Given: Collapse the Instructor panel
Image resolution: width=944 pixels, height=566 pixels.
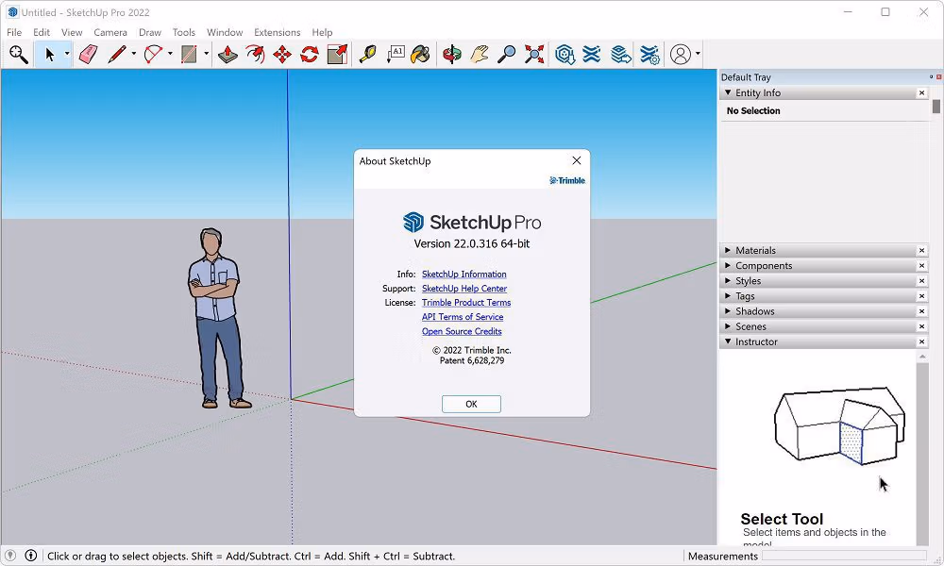Looking at the screenshot, I should [x=728, y=341].
